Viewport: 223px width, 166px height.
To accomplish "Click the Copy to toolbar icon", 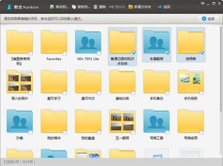I will point(74,7).
